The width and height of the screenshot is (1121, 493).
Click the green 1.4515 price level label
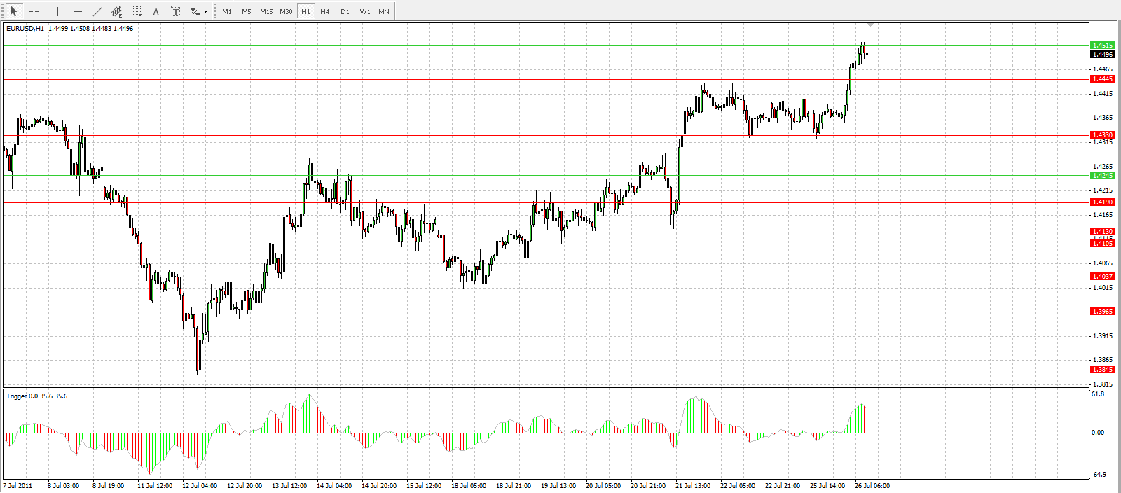coord(1103,46)
